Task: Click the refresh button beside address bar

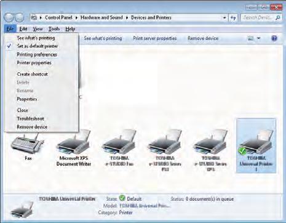Action: [x=233, y=18]
